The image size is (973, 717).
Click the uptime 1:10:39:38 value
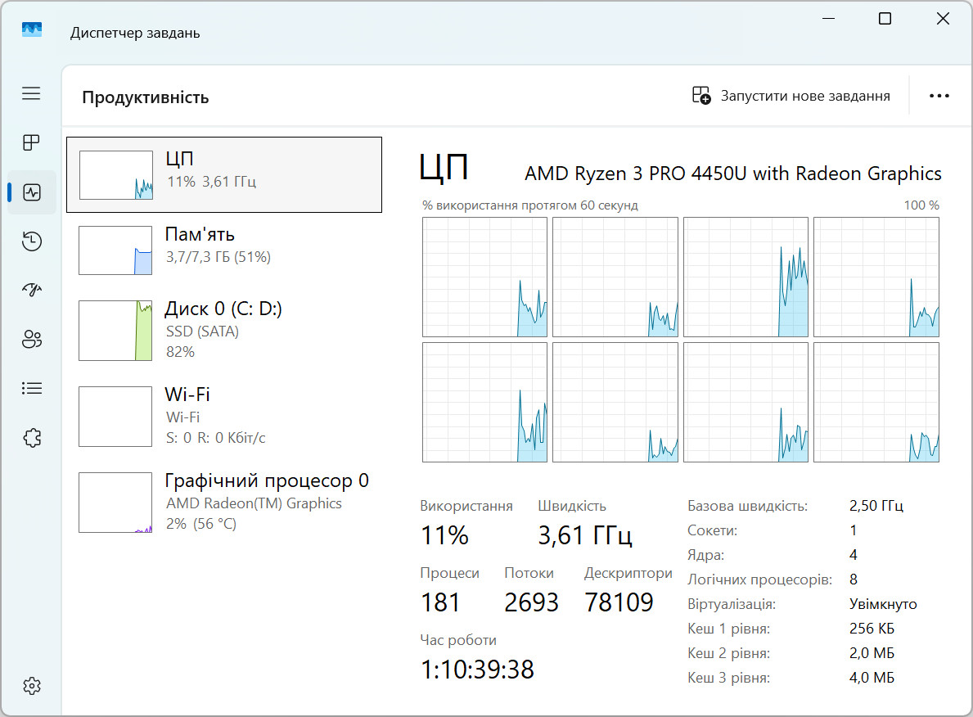click(477, 670)
